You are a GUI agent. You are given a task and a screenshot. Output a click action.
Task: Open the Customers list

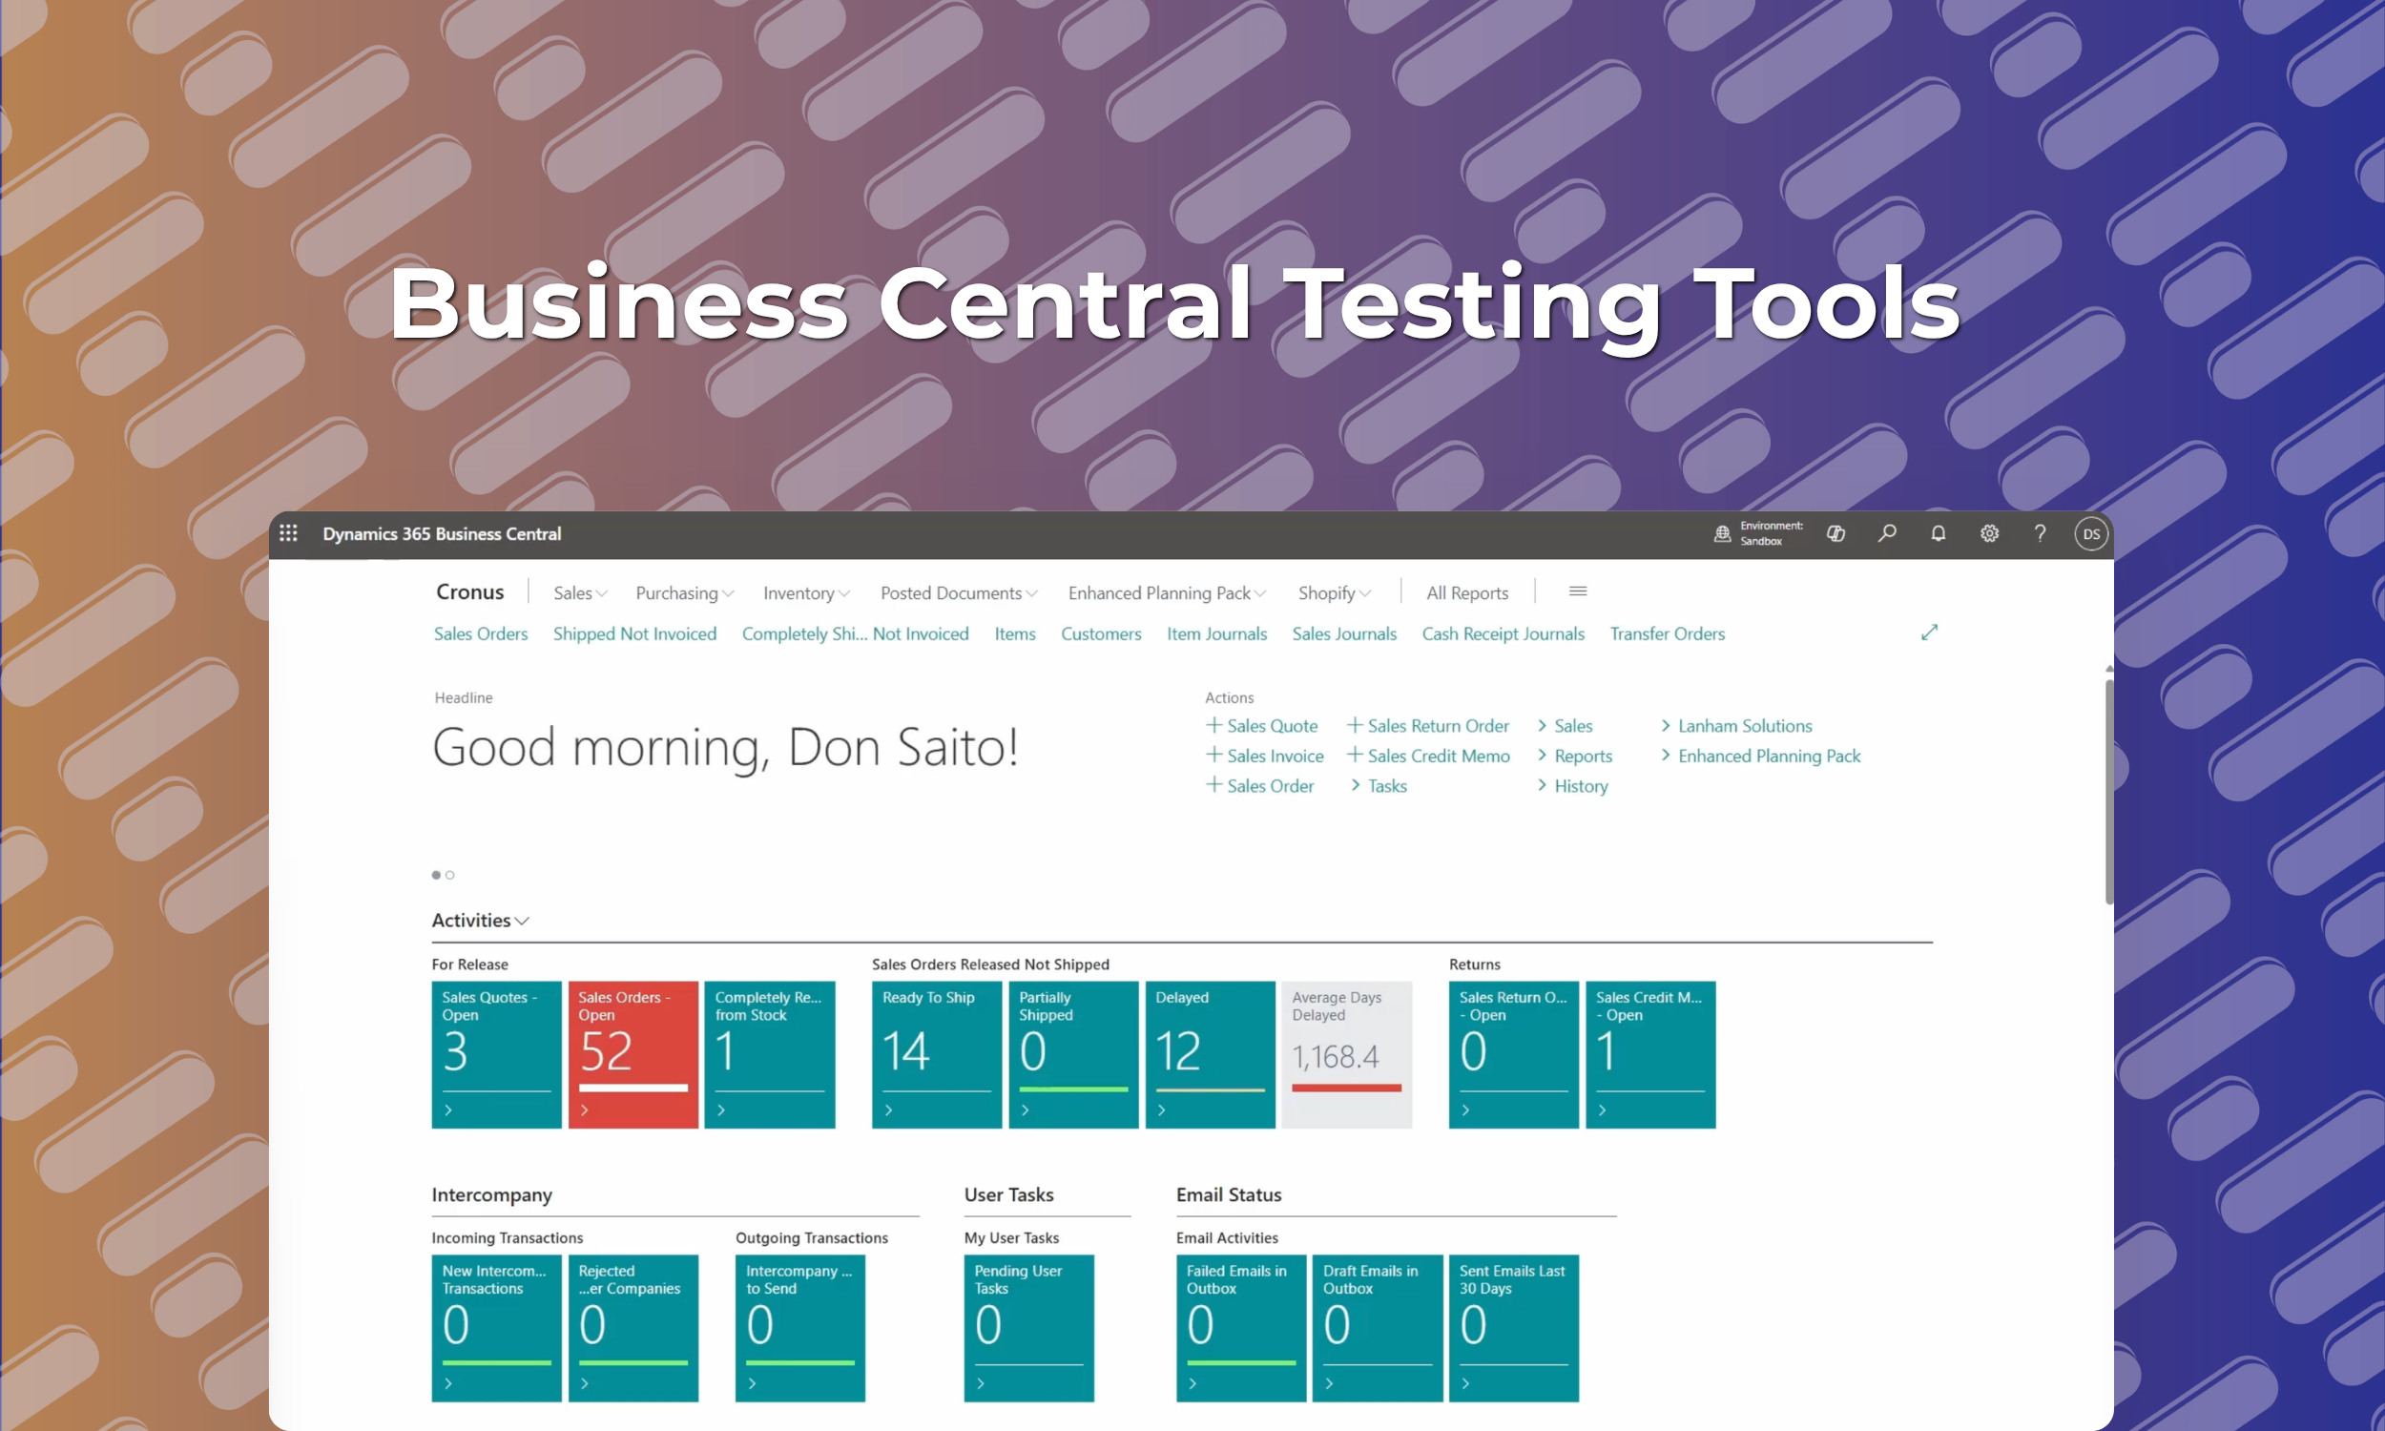click(1101, 633)
